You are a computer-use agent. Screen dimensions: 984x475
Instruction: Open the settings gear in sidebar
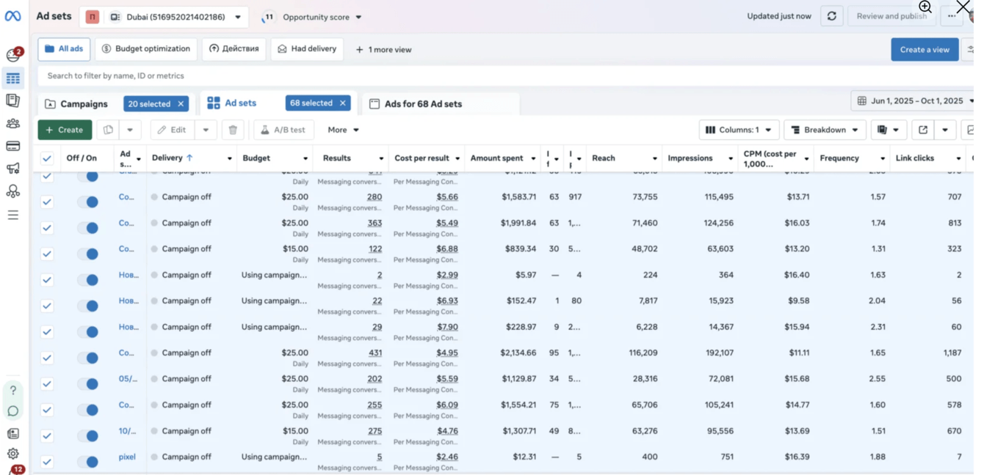click(x=12, y=454)
